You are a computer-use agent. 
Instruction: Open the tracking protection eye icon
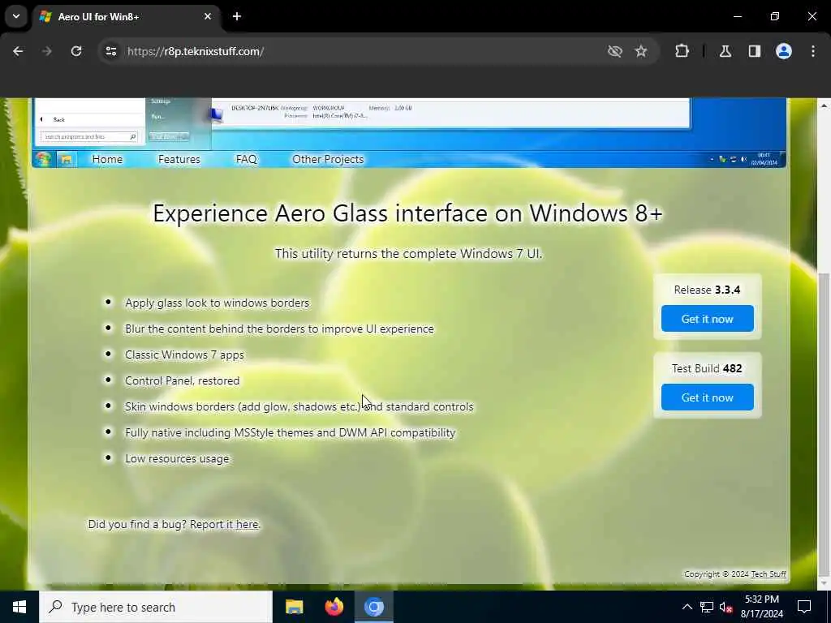pyautogui.click(x=615, y=51)
